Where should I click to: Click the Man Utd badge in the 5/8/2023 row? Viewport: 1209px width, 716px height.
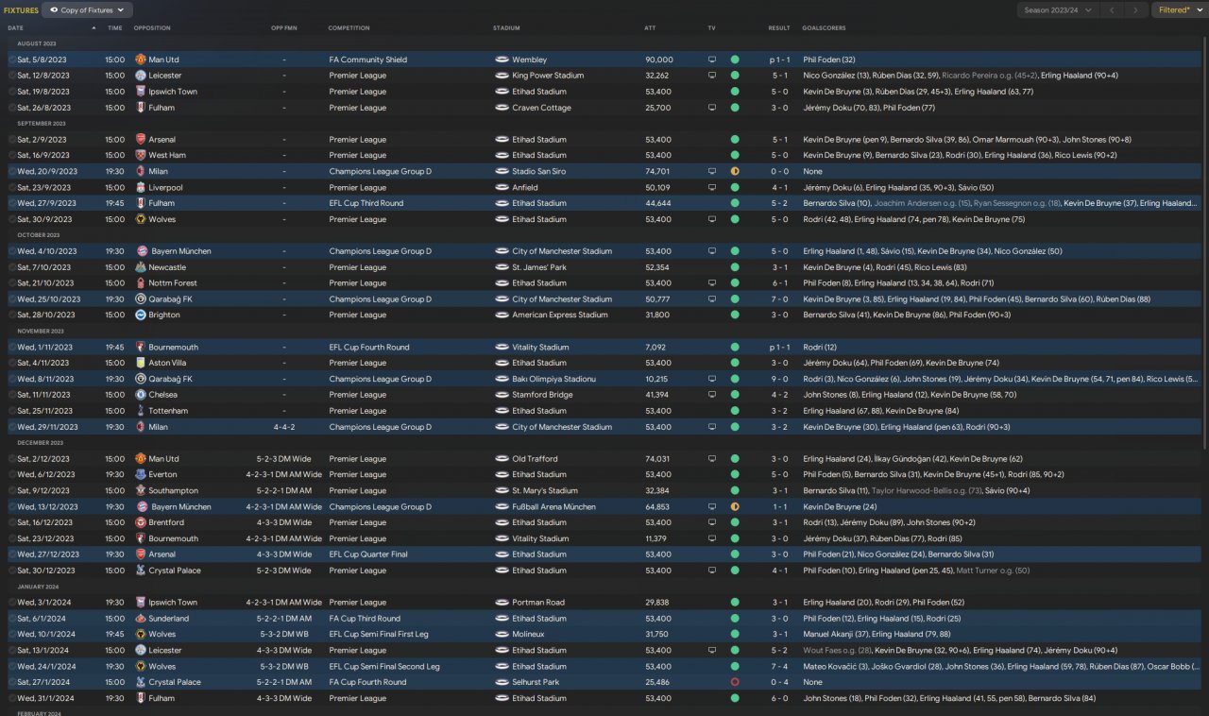pos(140,60)
